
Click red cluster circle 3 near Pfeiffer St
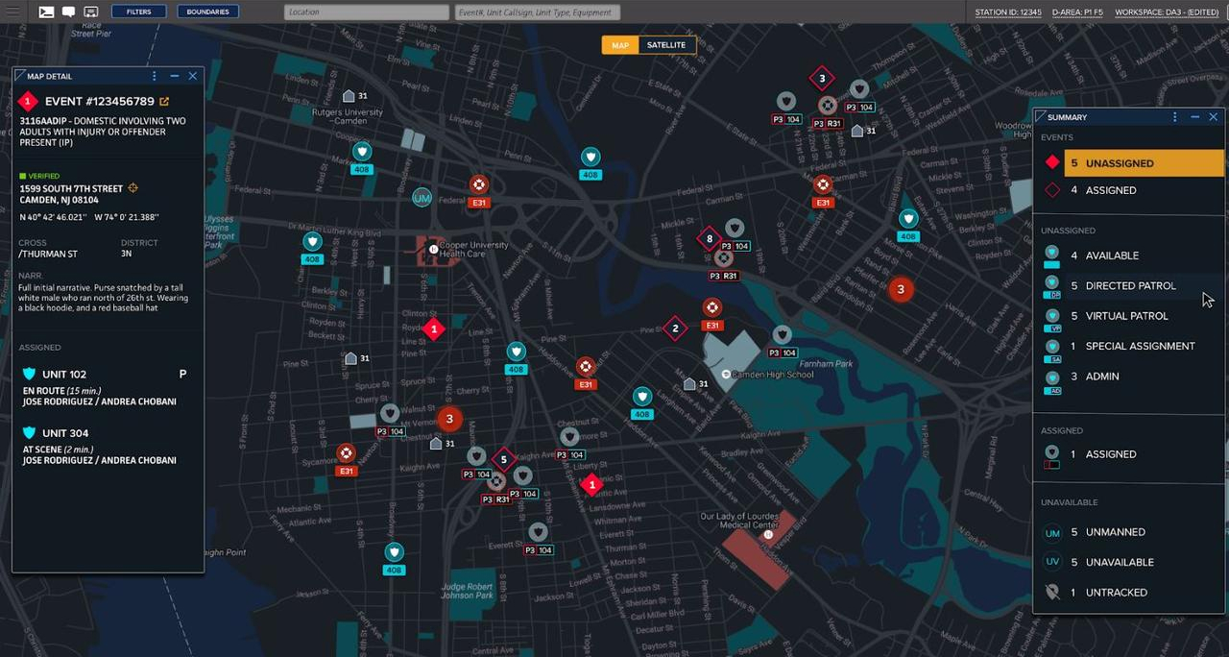[900, 288]
